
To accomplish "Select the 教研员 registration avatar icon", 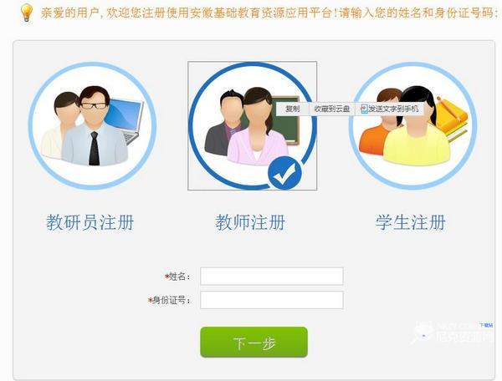I will point(93,125).
